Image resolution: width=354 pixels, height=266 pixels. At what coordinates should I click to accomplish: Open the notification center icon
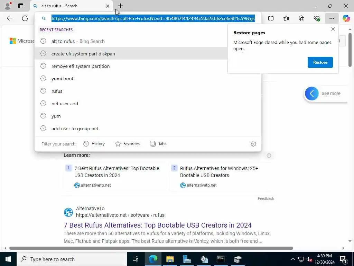[343, 259]
